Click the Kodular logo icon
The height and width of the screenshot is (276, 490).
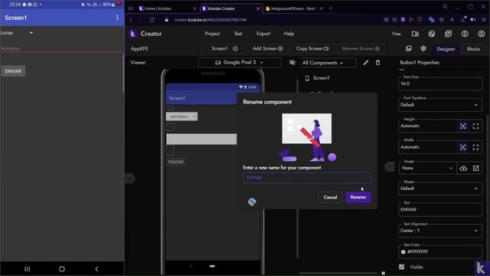[x=132, y=34]
